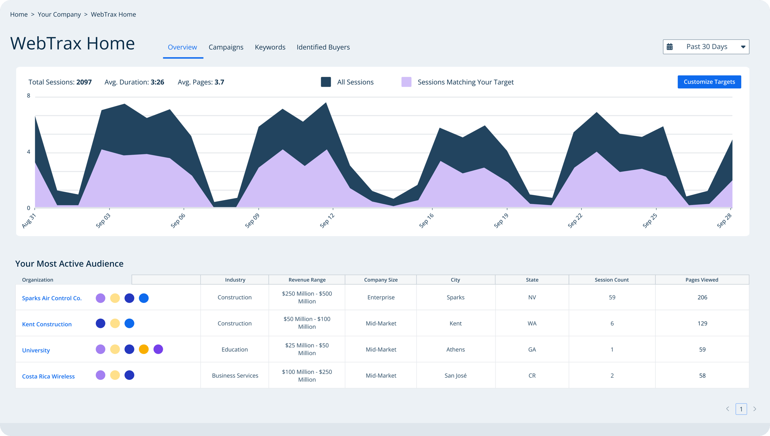The image size is (770, 436).
Task: Open Sparks Air Control Co. organization link
Action: click(x=52, y=298)
